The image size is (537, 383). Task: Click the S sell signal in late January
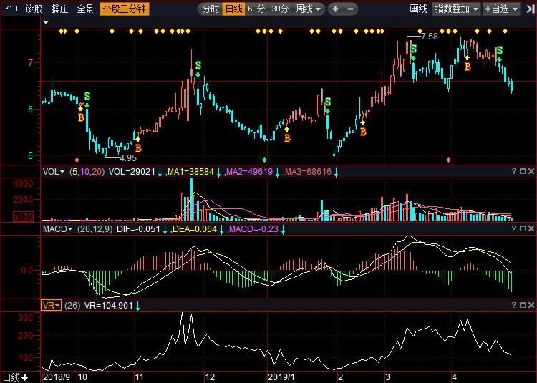(328, 102)
